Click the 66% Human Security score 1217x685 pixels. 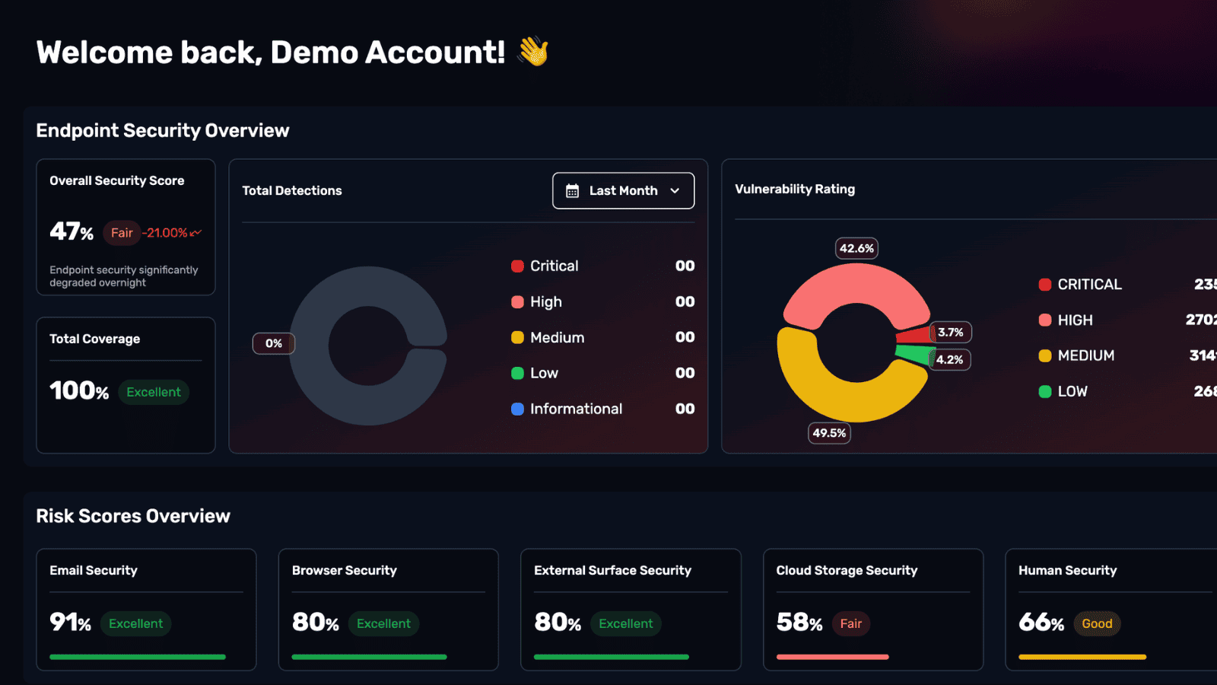(x=1041, y=623)
